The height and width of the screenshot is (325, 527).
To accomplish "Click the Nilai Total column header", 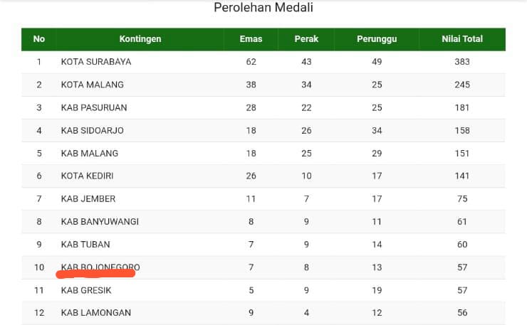I will click(x=462, y=39).
